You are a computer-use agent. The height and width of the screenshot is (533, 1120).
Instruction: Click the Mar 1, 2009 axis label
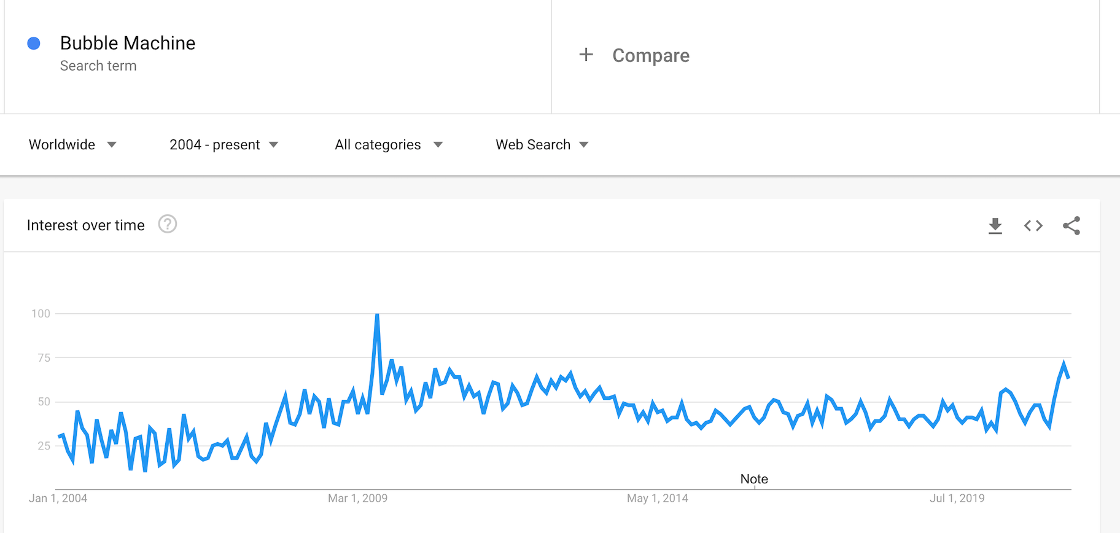357,498
